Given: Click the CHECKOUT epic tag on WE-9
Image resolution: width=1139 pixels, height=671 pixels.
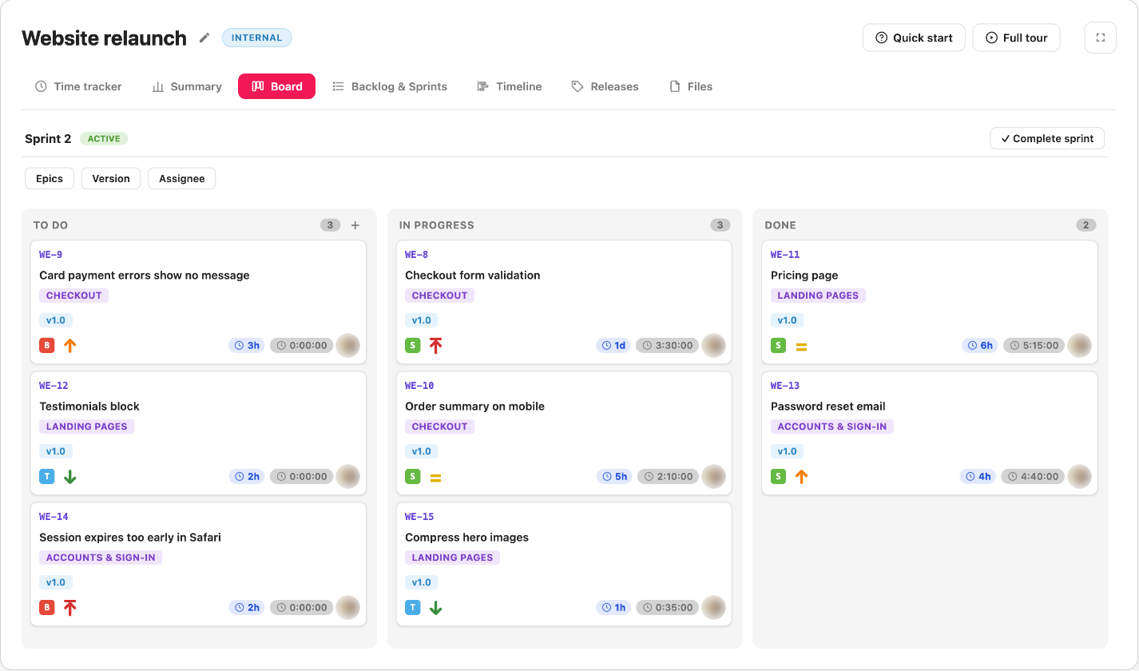Looking at the screenshot, I should click(x=73, y=296).
